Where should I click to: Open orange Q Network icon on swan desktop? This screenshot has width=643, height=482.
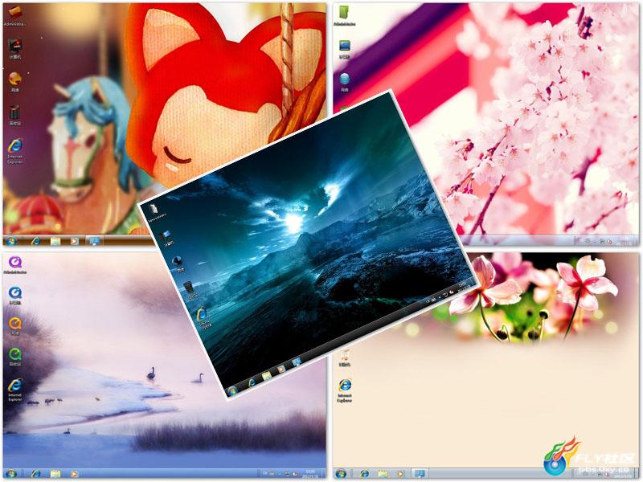pos(15,326)
